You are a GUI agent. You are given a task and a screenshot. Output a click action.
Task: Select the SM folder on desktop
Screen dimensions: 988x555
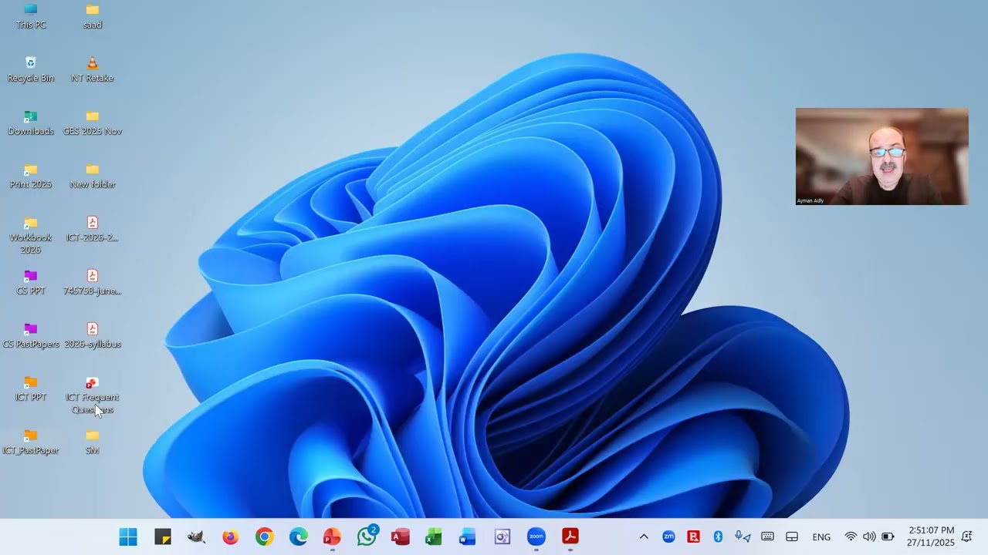tap(93, 442)
